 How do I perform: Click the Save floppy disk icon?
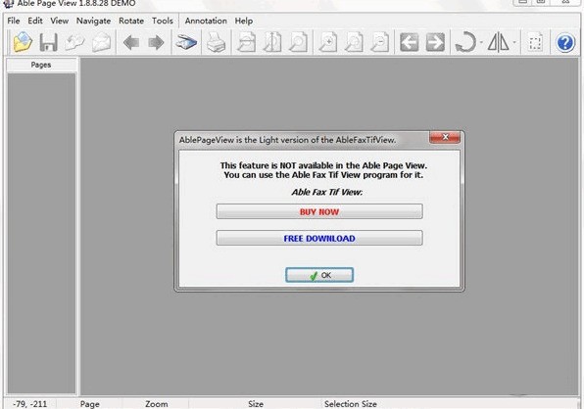[x=48, y=42]
